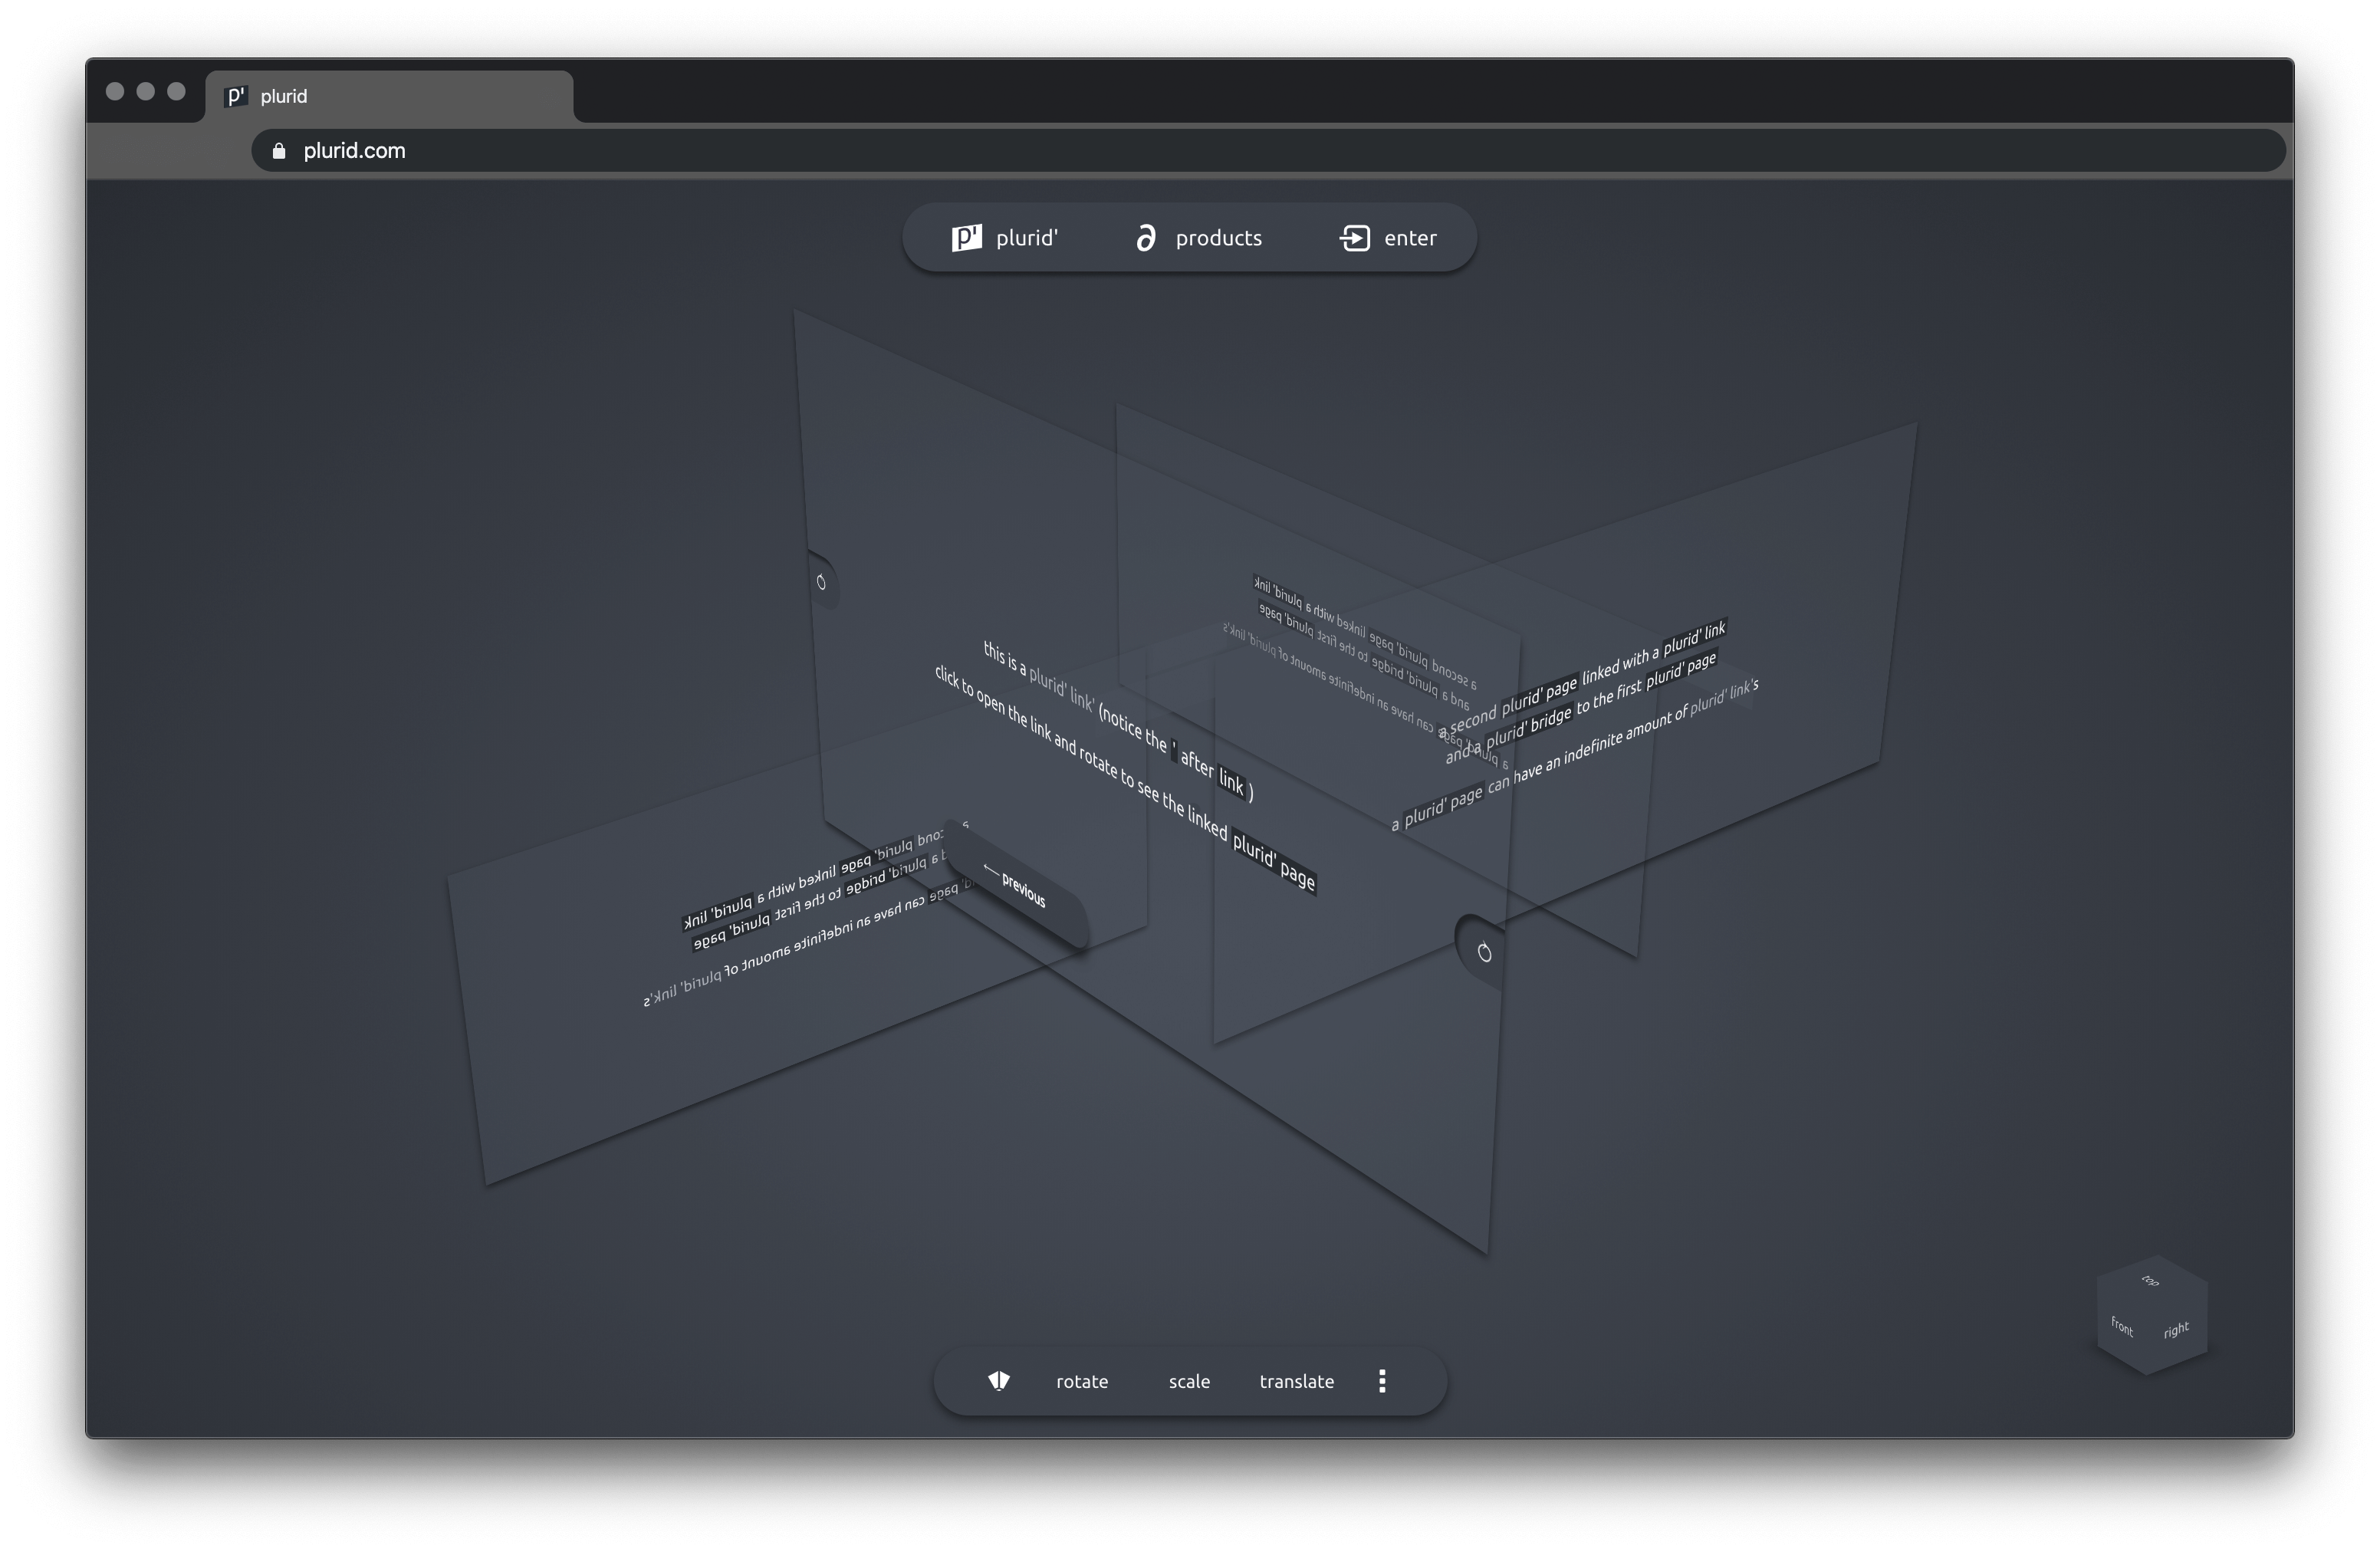Toggle scale mode in the bottom toolbar

coord(1189,1381)
